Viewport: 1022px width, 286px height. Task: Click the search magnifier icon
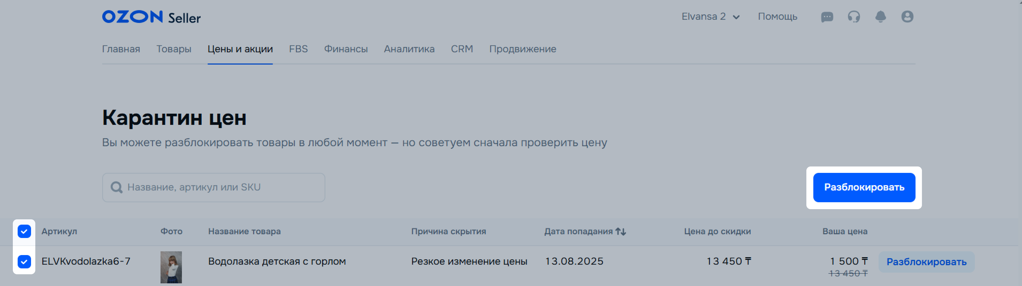117,187
